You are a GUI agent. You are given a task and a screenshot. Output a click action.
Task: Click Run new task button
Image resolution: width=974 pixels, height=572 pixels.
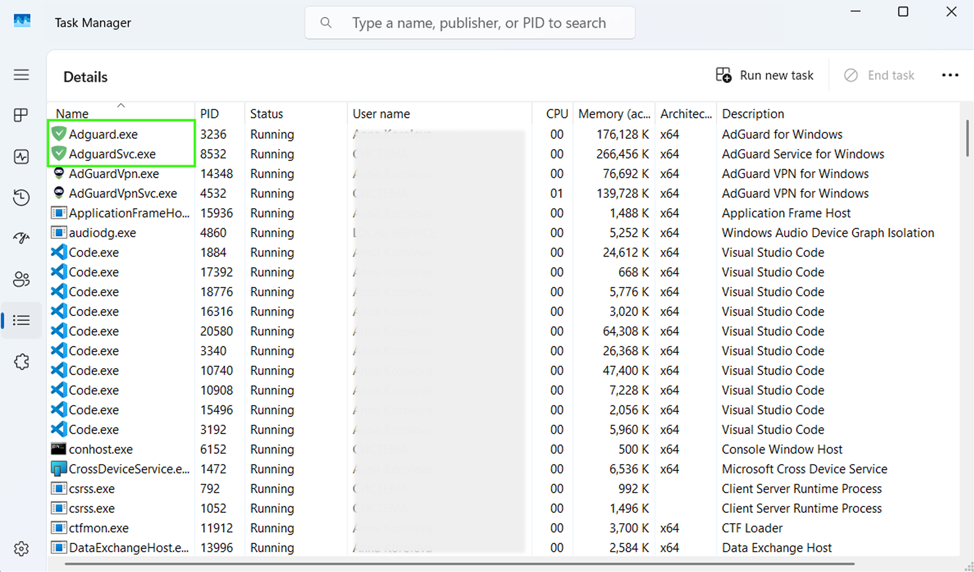point(765,75)
